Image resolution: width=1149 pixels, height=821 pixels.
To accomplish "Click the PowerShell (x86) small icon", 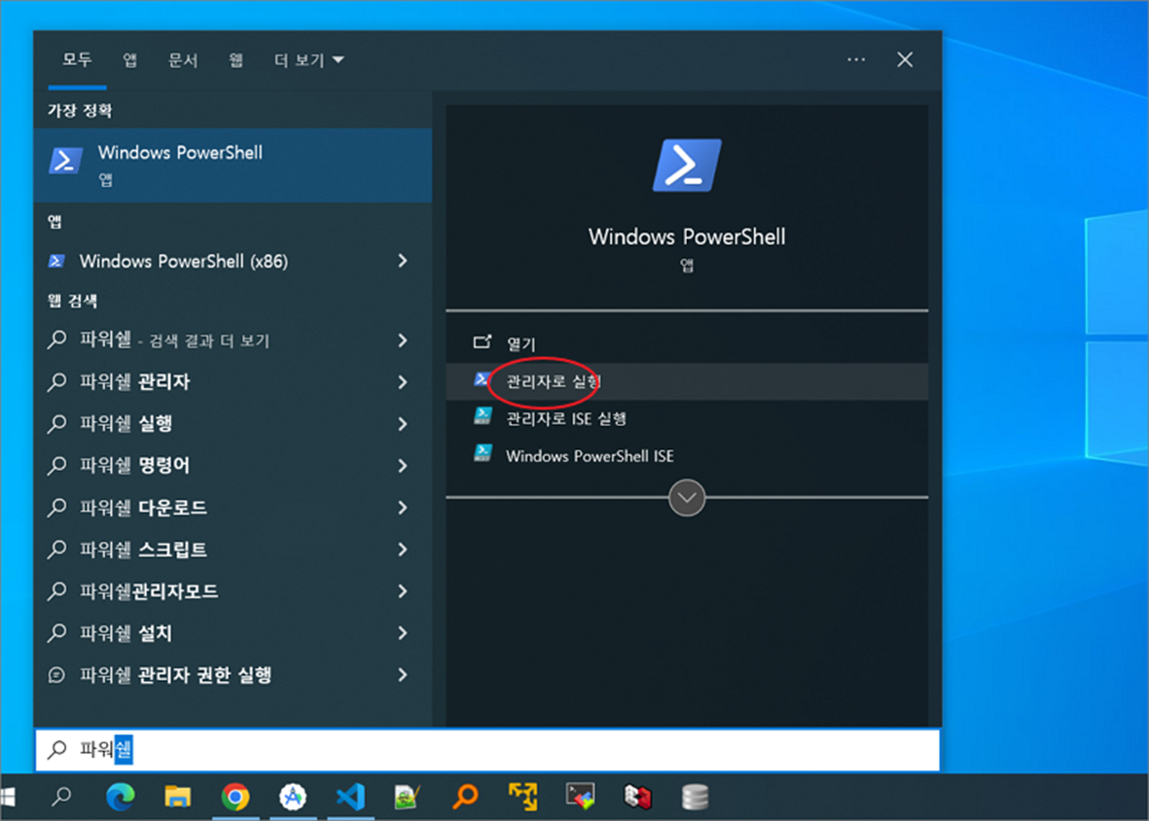I will point(56,261).
